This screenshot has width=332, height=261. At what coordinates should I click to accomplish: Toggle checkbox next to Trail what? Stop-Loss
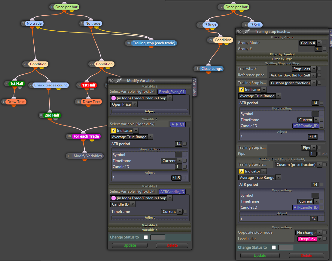click(x=319, y=69)
